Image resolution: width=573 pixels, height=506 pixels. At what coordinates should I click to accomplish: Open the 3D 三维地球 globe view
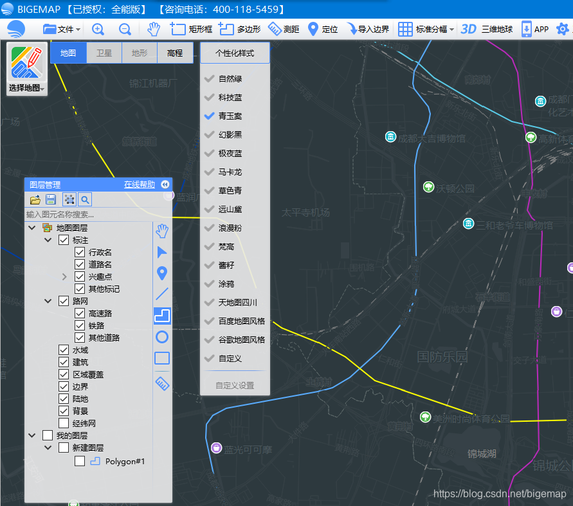click(487, 29)
